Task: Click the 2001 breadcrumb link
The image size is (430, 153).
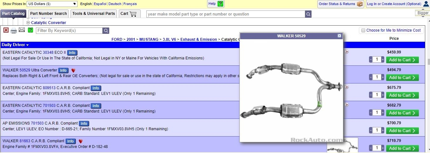Action: tap(131, 40)
